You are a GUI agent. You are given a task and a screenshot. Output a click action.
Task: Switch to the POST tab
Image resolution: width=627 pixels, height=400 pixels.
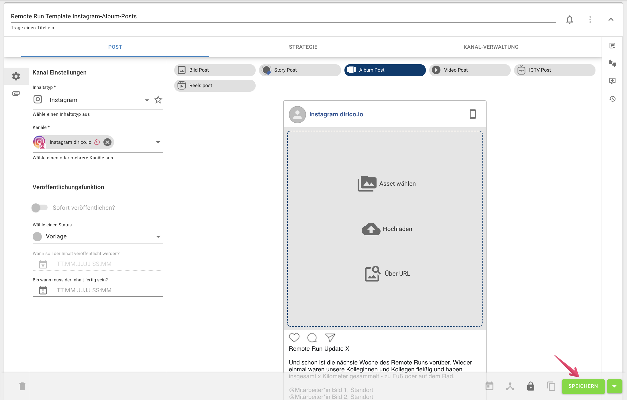[x=115, y=47]
